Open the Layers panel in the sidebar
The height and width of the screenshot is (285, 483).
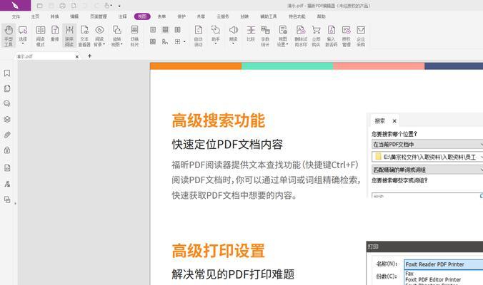(7, 119)
